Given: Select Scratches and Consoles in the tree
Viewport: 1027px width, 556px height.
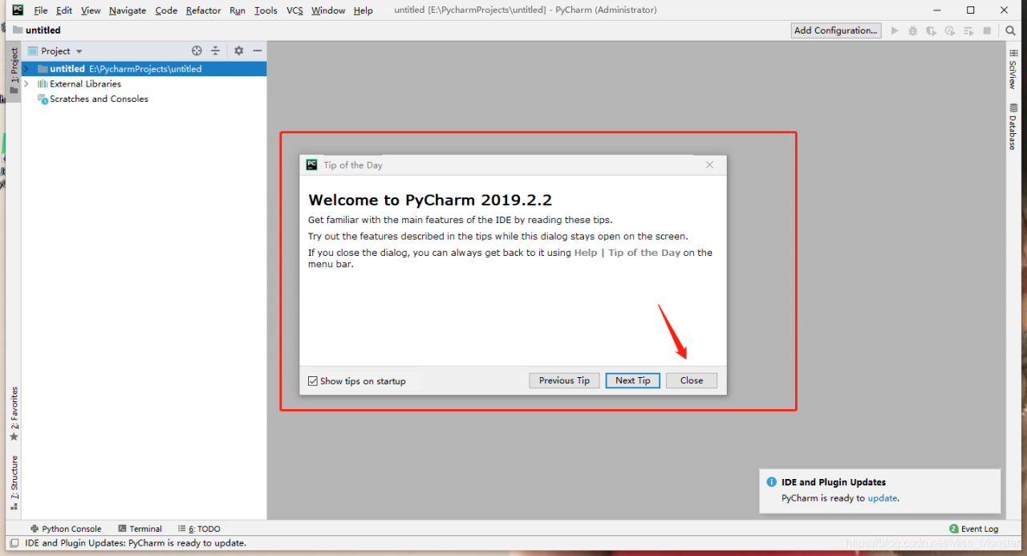Looking at the screenshot, I should coord(99,99).
